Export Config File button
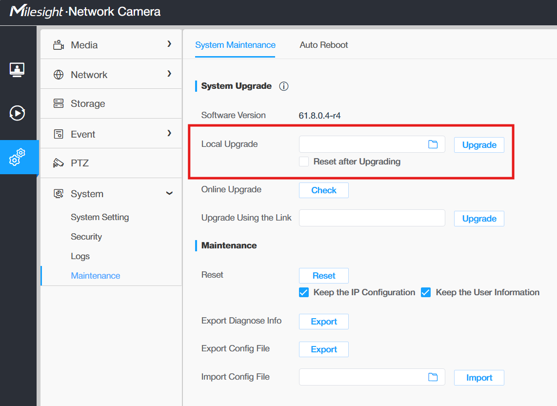The image size is (557, 406). (323, 349)
